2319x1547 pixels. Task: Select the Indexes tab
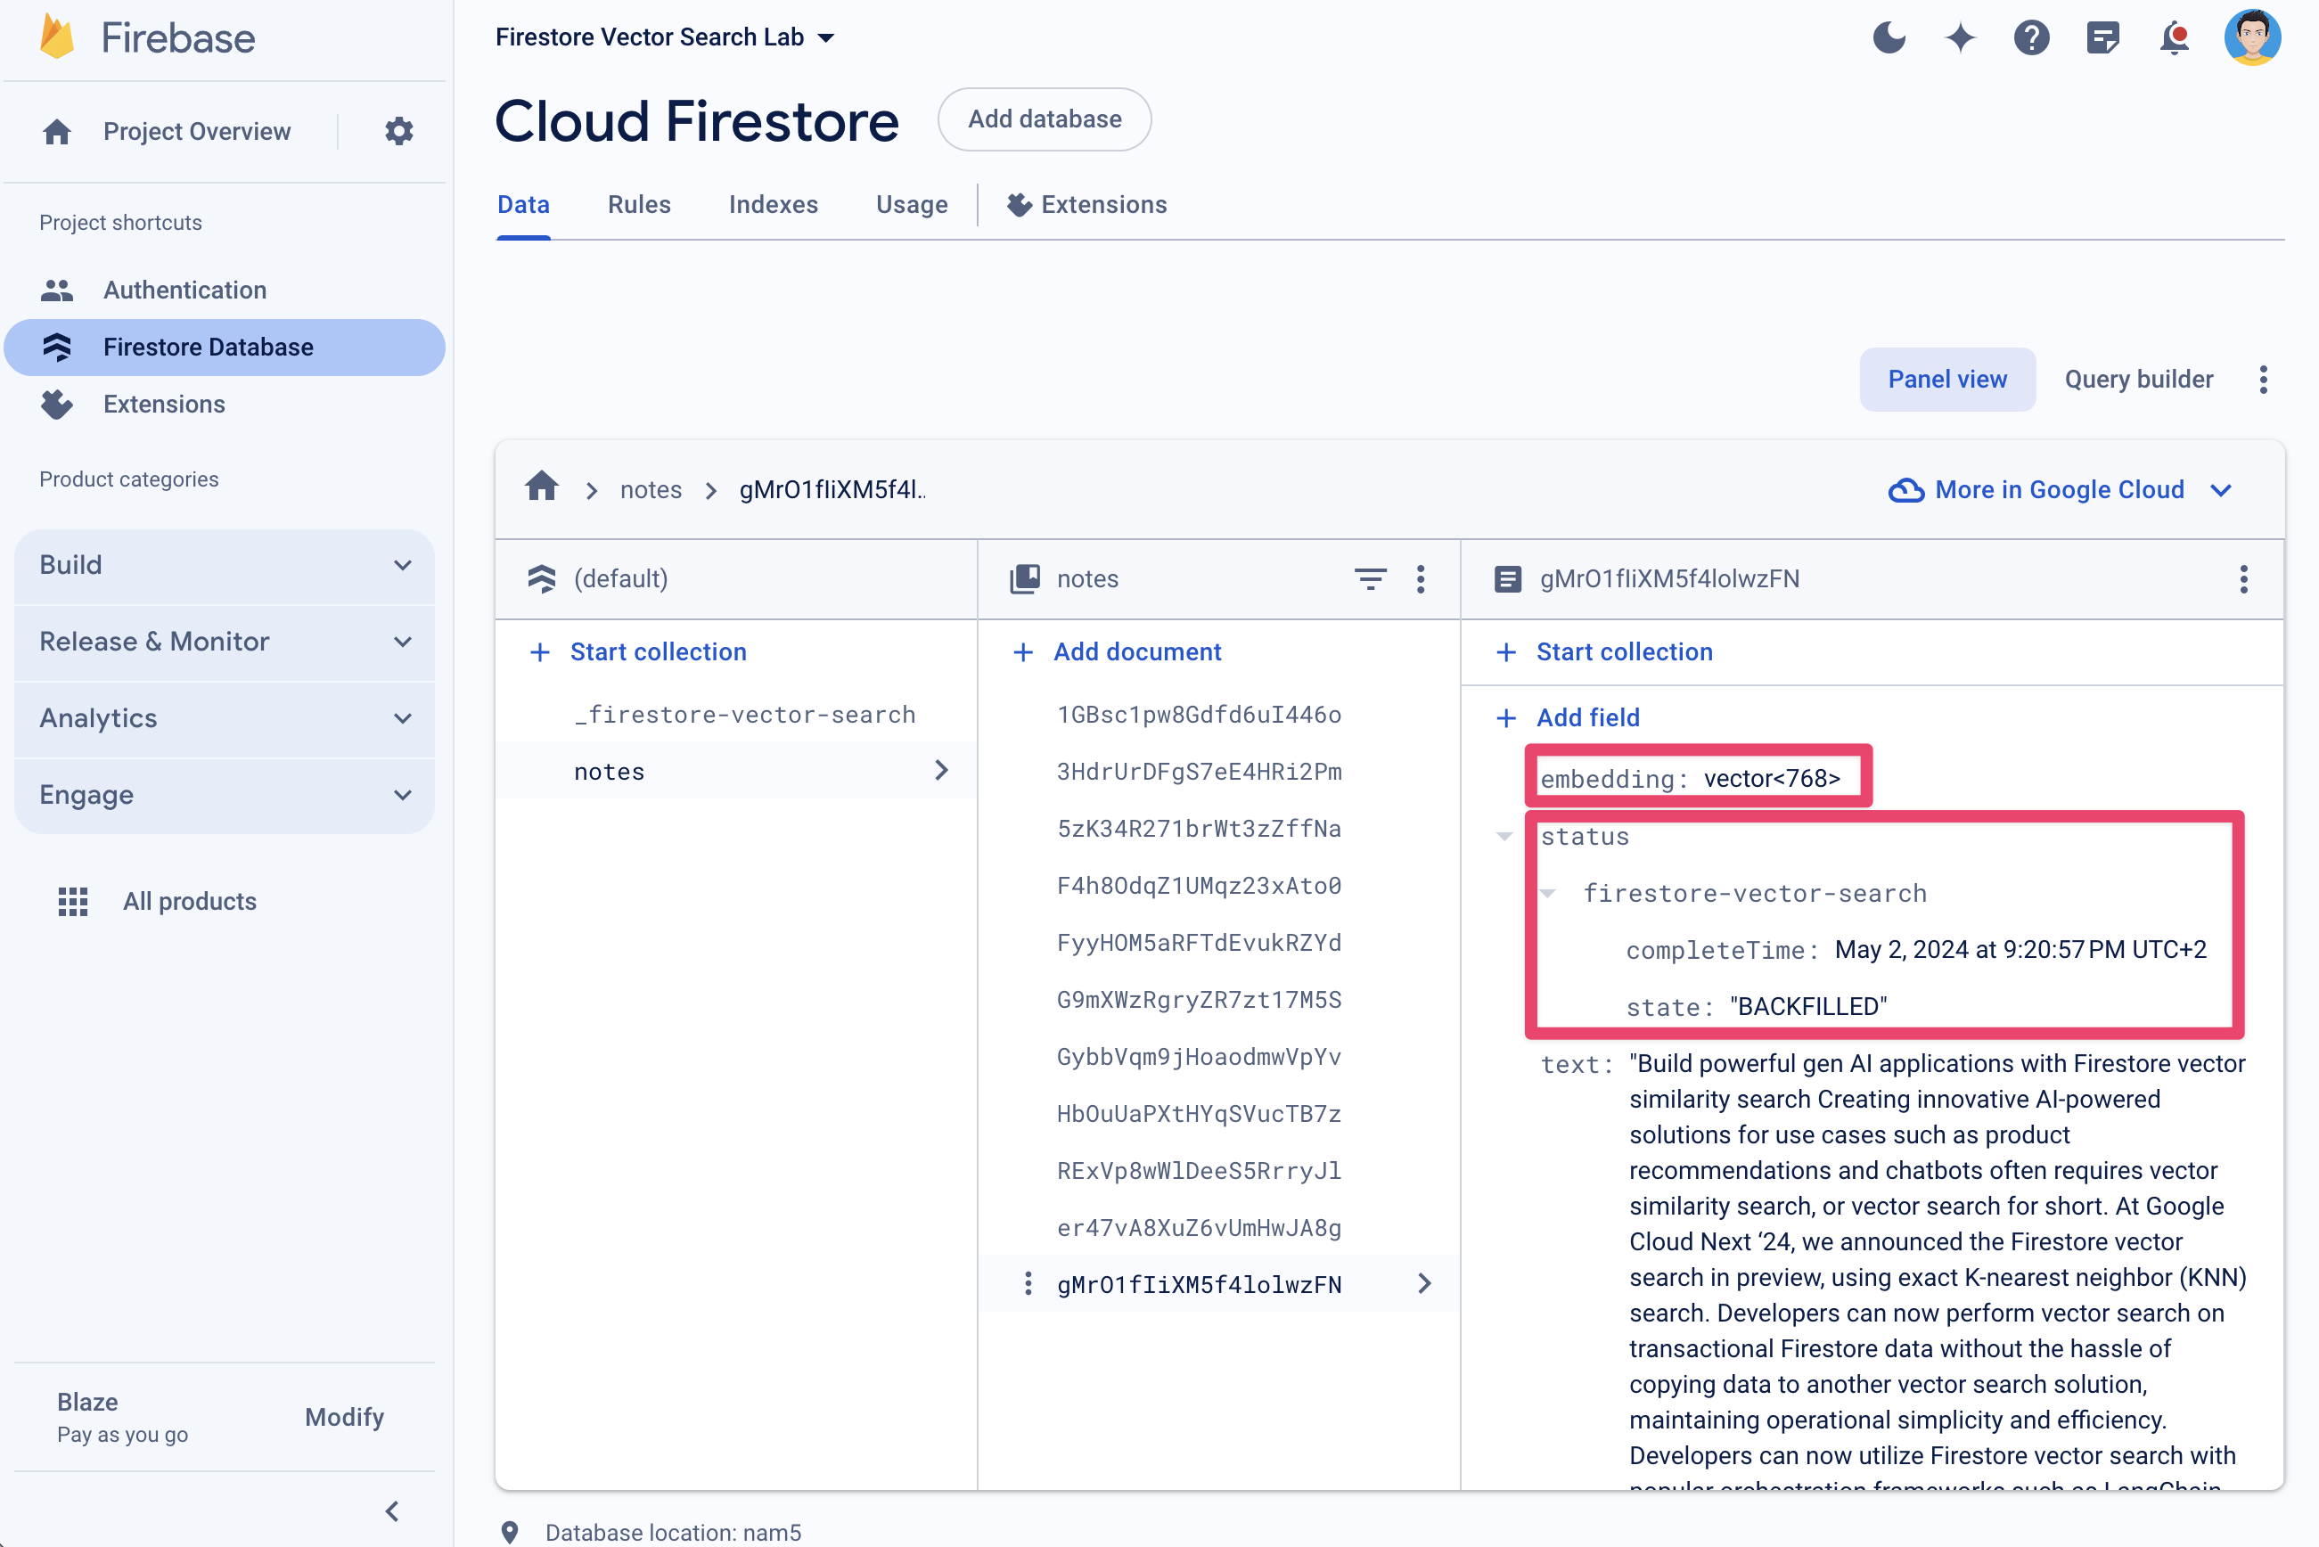[774, 204]
